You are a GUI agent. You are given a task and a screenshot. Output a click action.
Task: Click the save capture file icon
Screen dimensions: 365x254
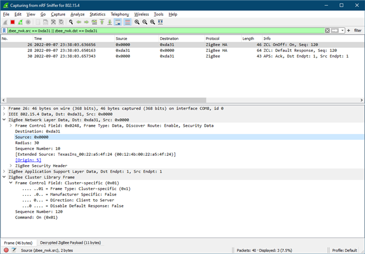(46, 22)
